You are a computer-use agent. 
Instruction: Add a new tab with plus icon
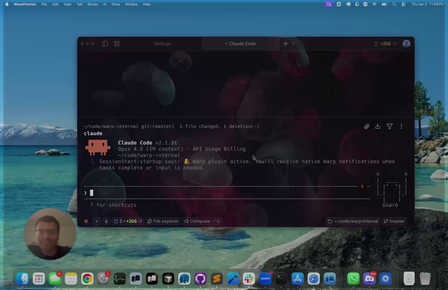(x=285, y=43)
